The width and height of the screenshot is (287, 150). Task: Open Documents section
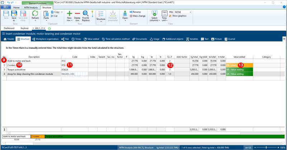(x=140, y=39)
